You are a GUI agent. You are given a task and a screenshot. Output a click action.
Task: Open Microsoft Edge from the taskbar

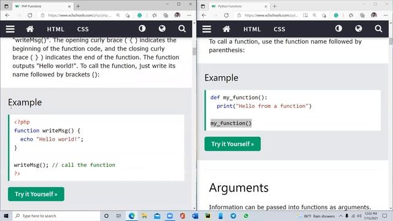[x=131, y=215]
